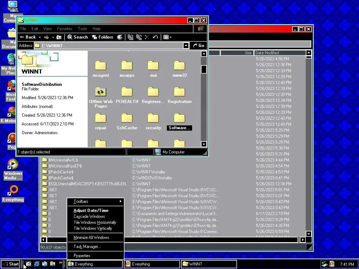
Task: Open the File menu in WINNT window
Action: coord(23,29)
